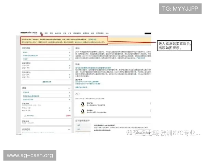The height and width of the screenshot is (164, 205).
Task: Click 过去7天内 under 亚马逊配送
Action: tap(26, 77)
